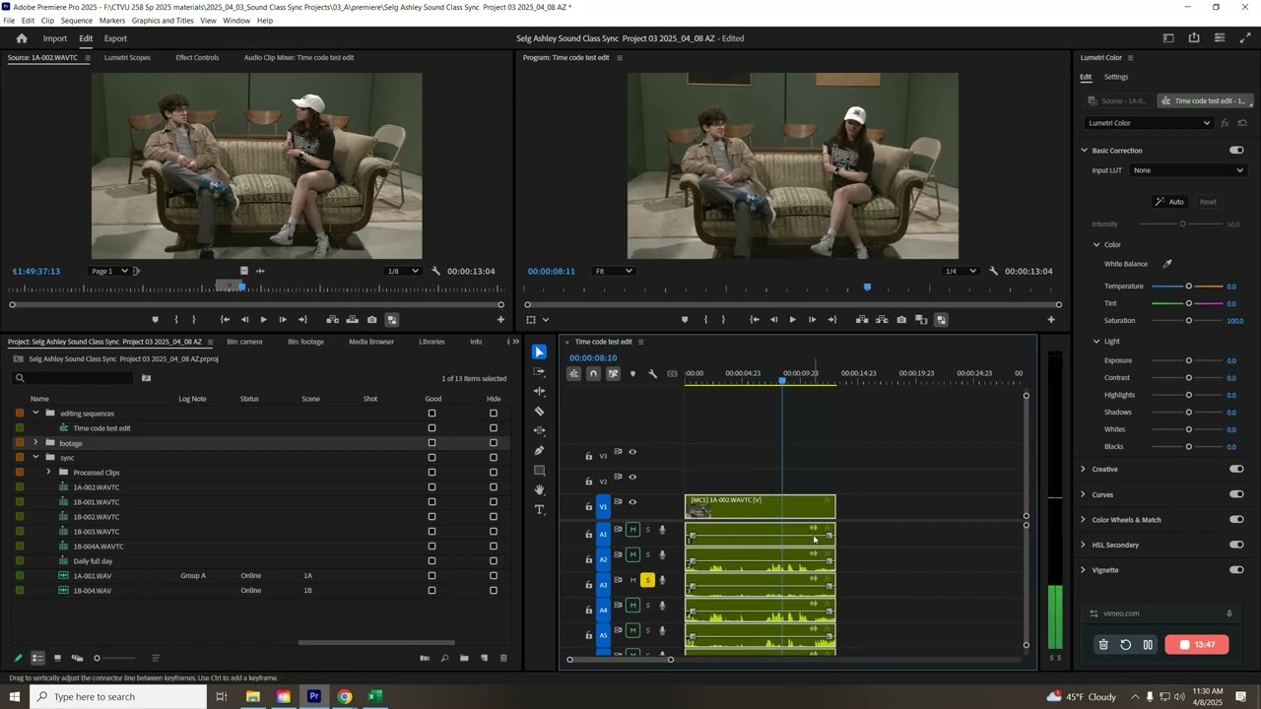The image size is (1261, 709).
Task: Export frame from Source monitor
Action: point(371,320)
